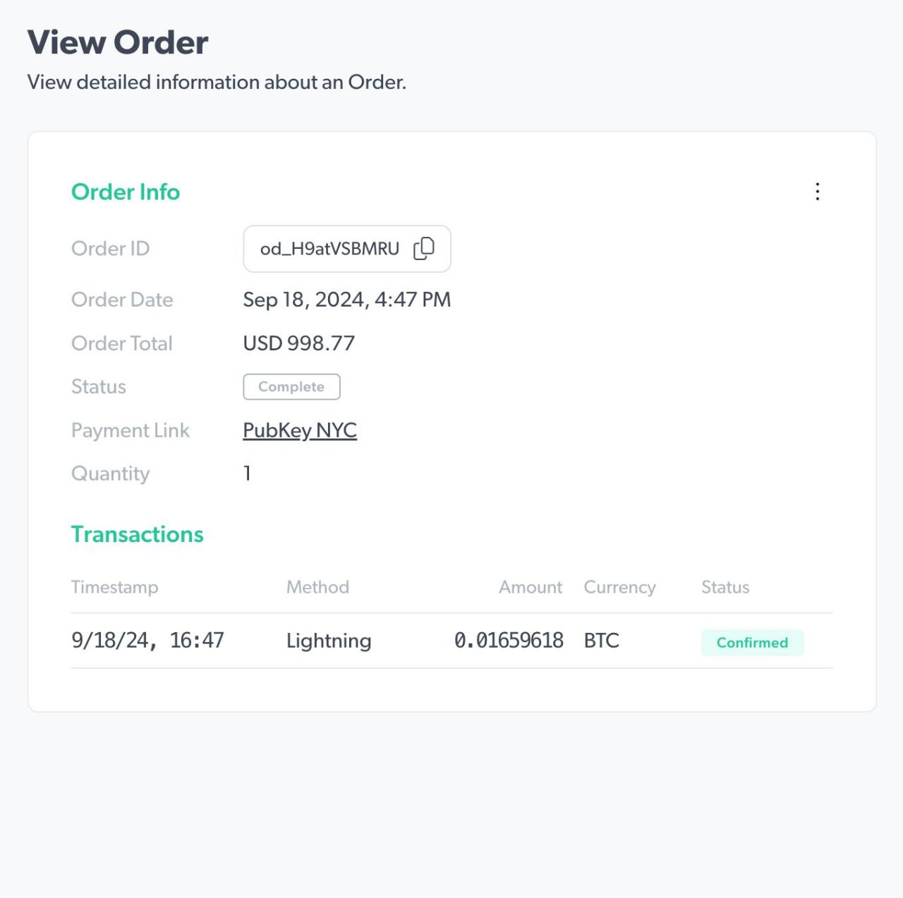This screenshot has height=898, width=903.
Task: Click the Order Info section heading
Action: tap(126, 192)
